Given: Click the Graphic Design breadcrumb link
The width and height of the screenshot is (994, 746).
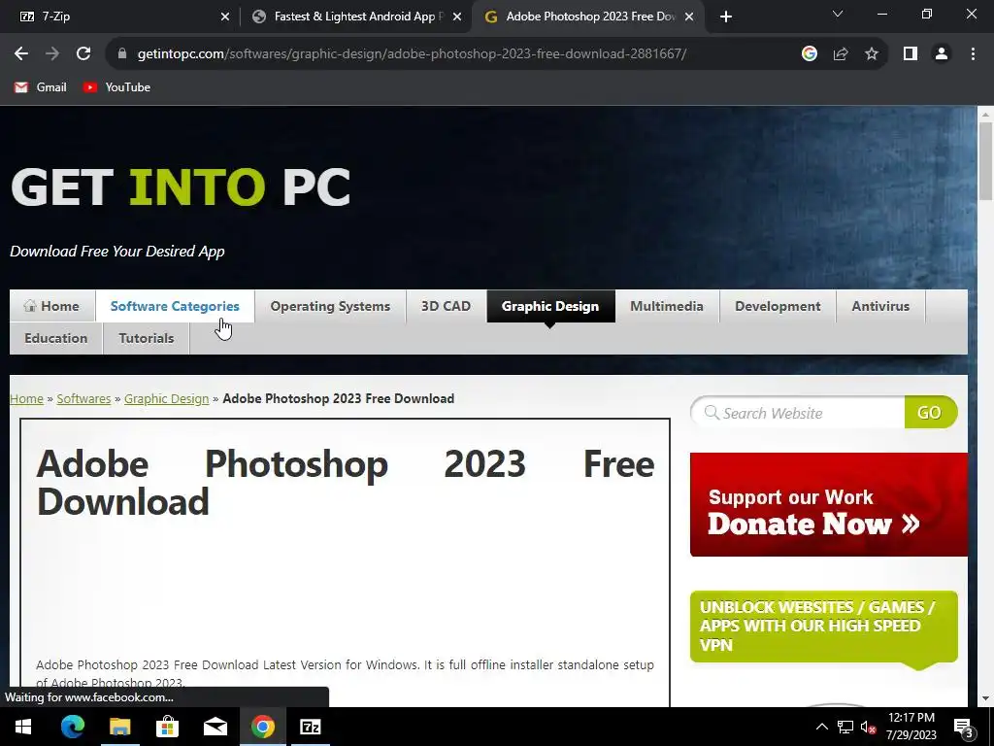Looking at the screenshot, I should [167, 398].
